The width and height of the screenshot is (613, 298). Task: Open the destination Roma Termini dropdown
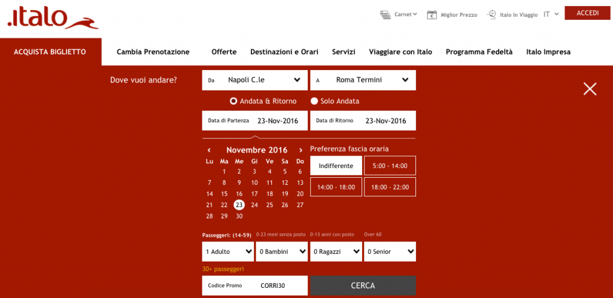coord(363,80)
